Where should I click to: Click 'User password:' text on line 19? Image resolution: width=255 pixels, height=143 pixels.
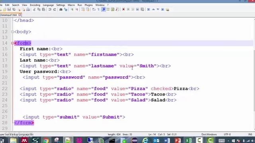tap(39, 71)
